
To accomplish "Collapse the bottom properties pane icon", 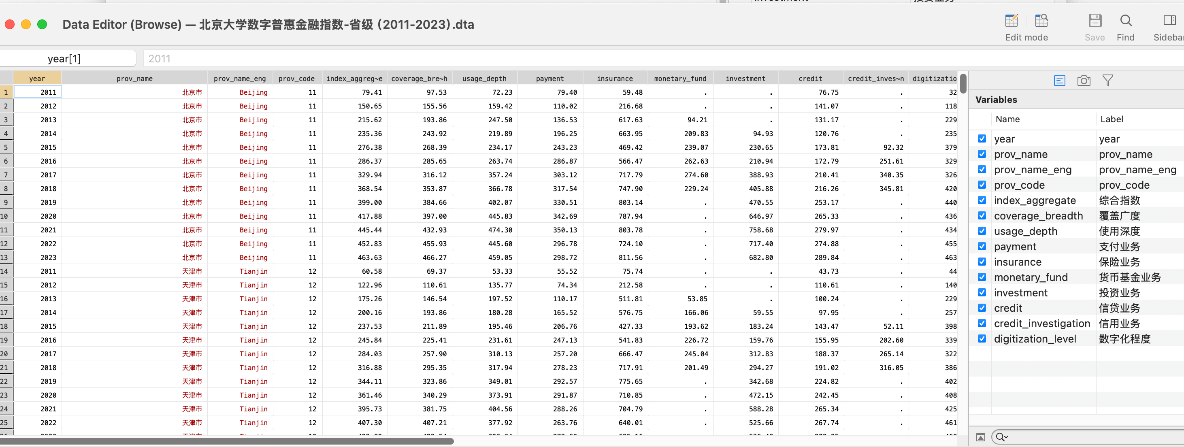I will pos(980,437).
